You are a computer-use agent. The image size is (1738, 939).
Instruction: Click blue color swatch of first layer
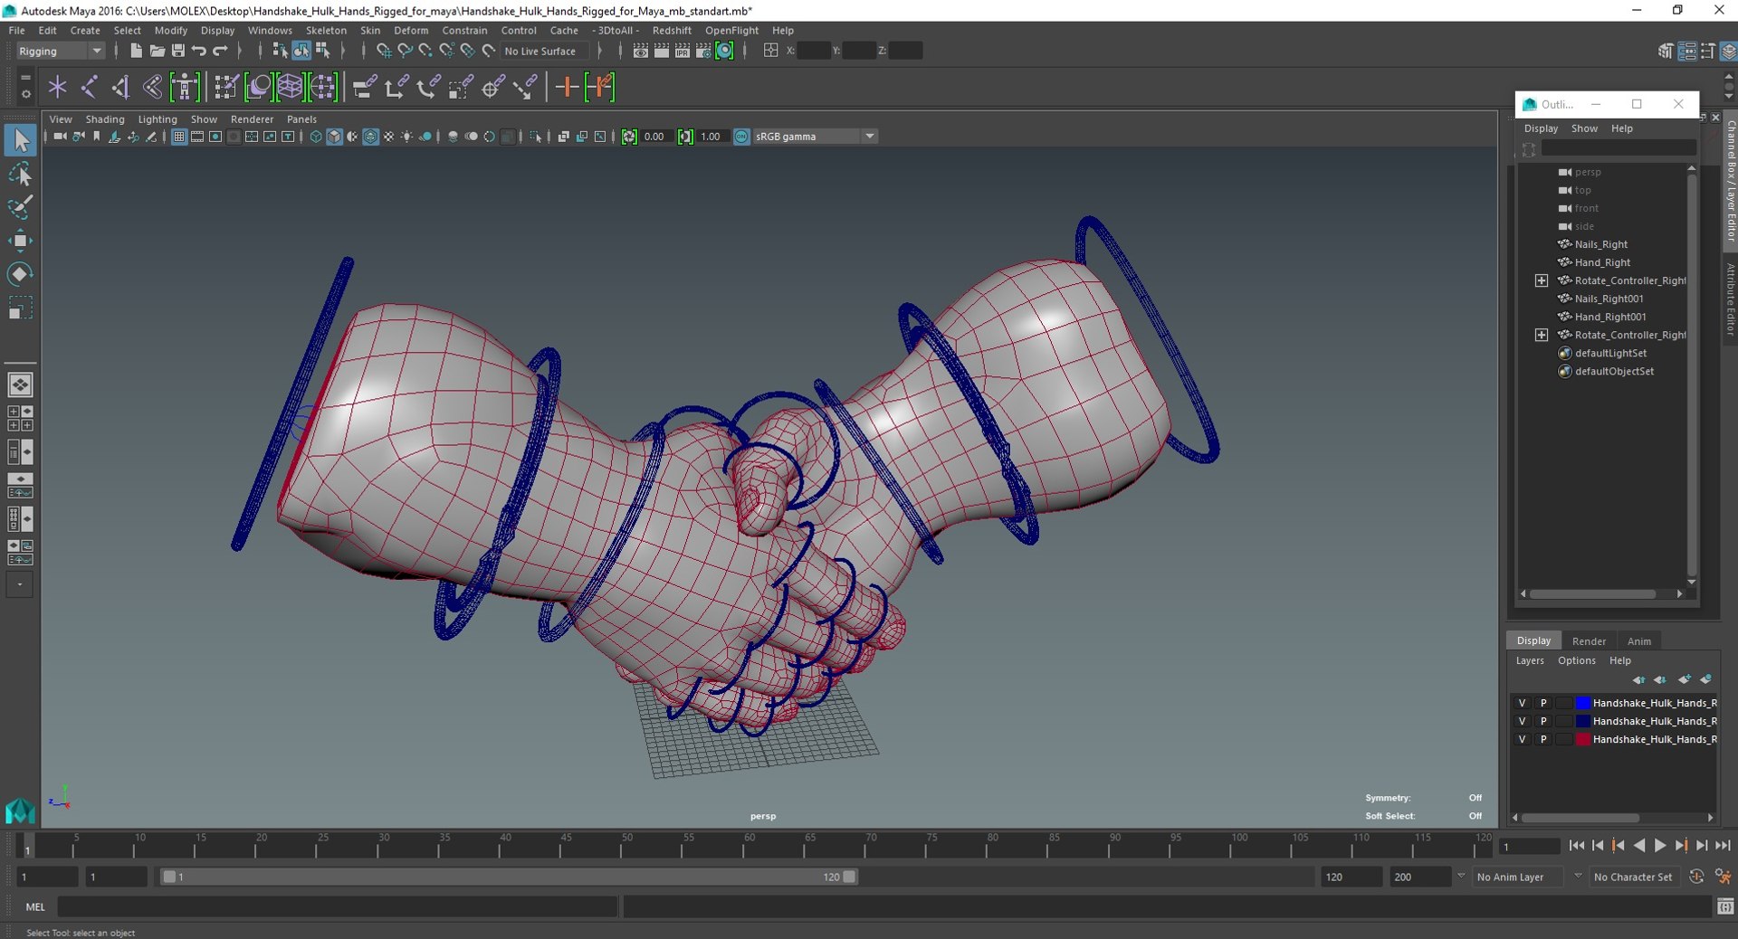point(1582,703)
